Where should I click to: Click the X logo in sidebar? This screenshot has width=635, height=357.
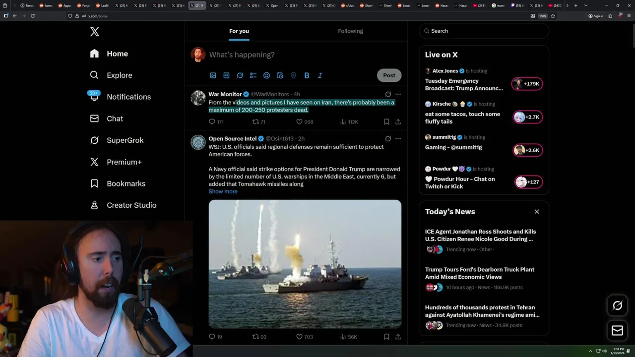coord(95,32)
